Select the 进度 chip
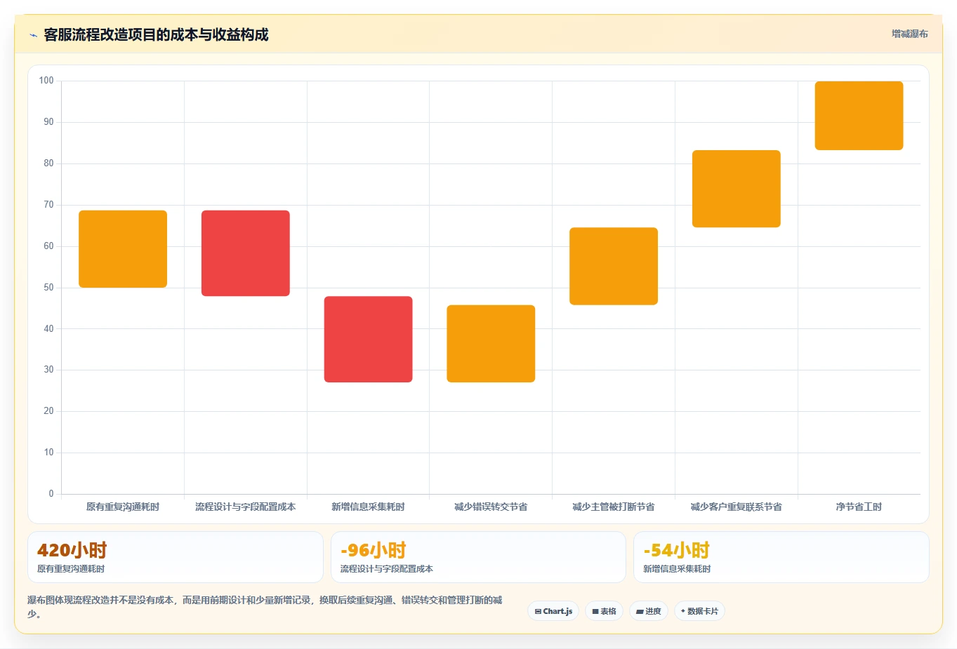Screen dimensions: 957x649 649,611
